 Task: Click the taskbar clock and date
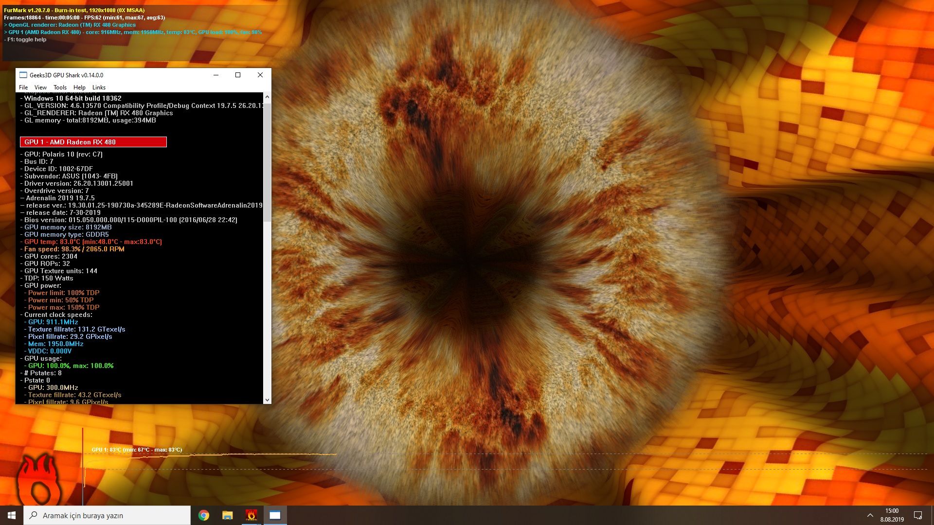(x=892, y=515)
